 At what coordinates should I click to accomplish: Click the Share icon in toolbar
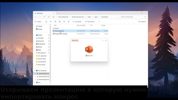(x=64, y=22)
